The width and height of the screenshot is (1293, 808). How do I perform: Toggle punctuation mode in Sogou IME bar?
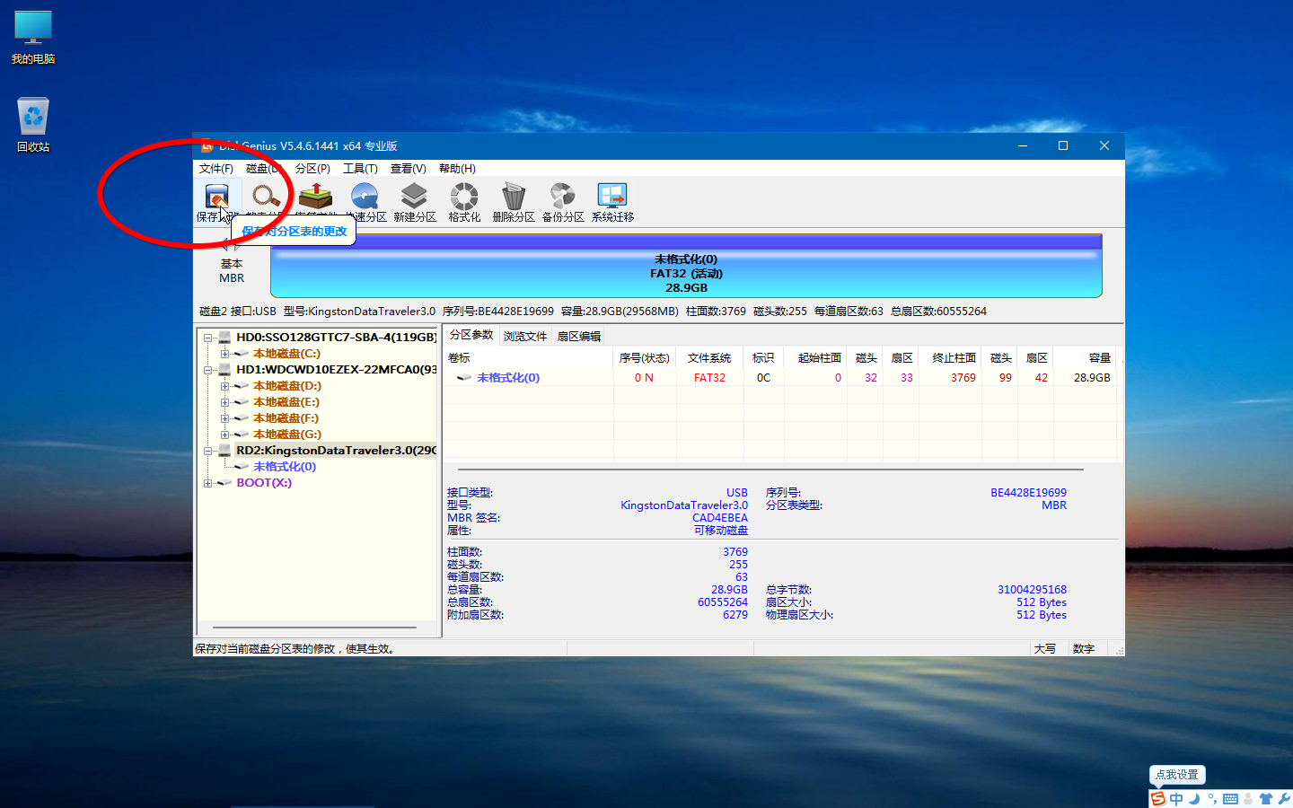pyautogui.click(x=1212, y=799)
